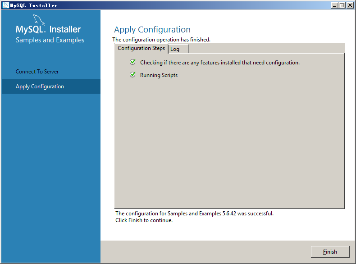The image size is (356, 264).
Task: Close the MySQL Installer window
Action: coord(350,5)
